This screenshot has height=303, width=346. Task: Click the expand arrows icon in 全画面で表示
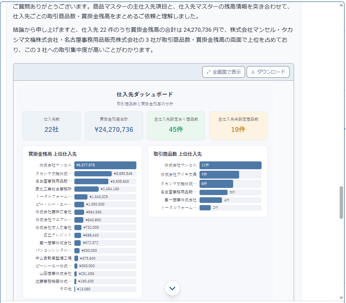[208, 72]
